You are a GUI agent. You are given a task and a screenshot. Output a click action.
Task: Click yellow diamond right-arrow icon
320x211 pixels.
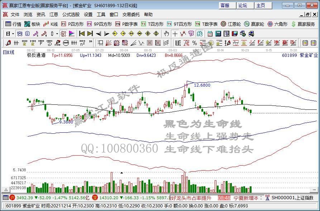pos(123,34)
